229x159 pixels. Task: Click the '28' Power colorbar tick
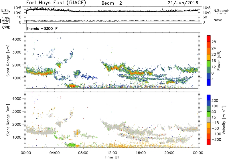[x=214, y=42]
